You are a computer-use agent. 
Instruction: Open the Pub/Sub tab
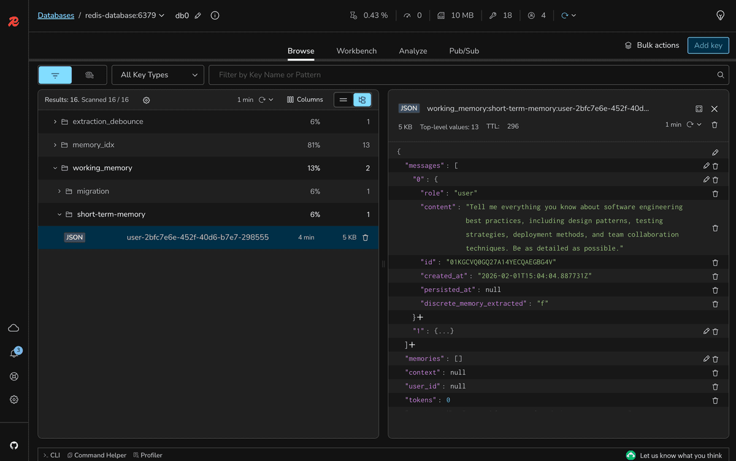(464, 51)
